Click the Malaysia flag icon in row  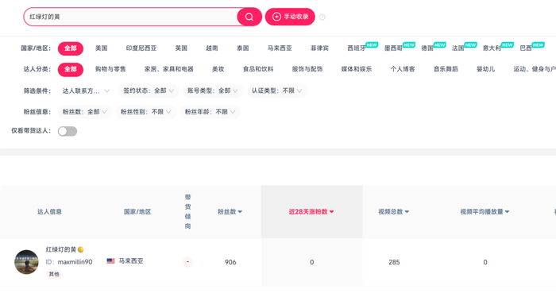[110, 261]
